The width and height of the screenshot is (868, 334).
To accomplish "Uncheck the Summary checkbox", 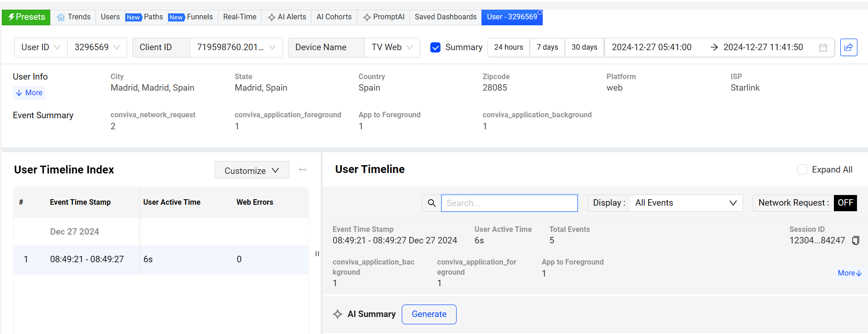I will pos(435,47).
